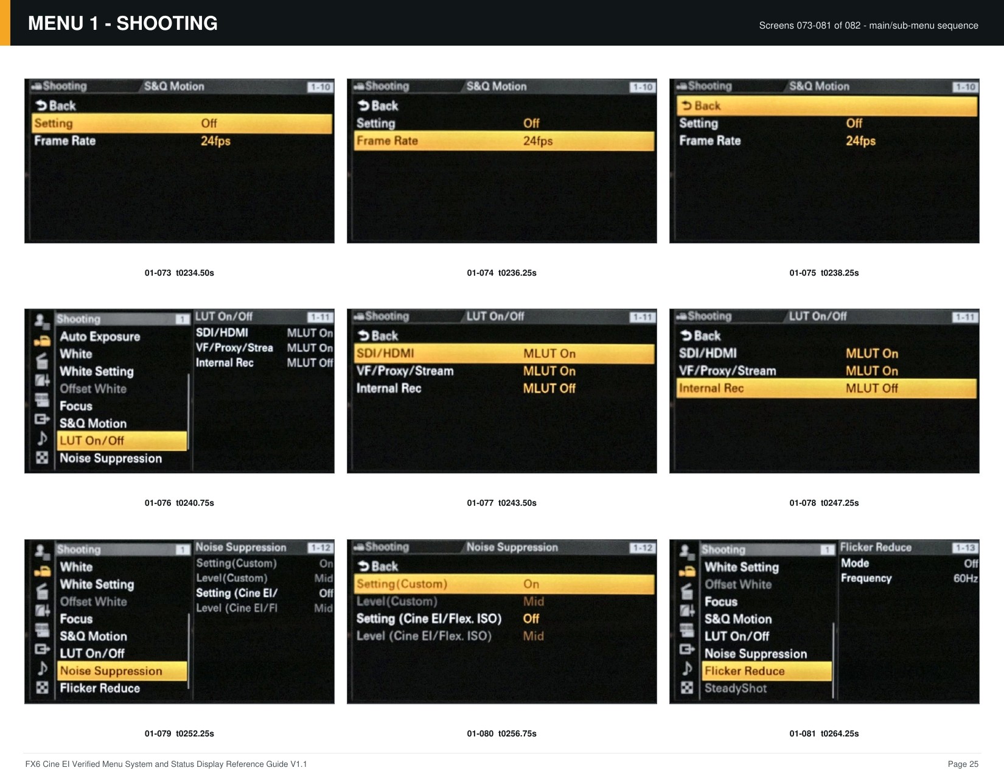This screenshot has width=1004, height=776.
Task: Click Noise Suppression entry in screen 01-076
Action: coord(111,458)
